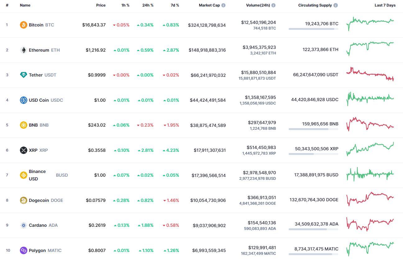403x261 pixels.
Task: Sort by the # rank column header
Action: (x=7, y=5)
